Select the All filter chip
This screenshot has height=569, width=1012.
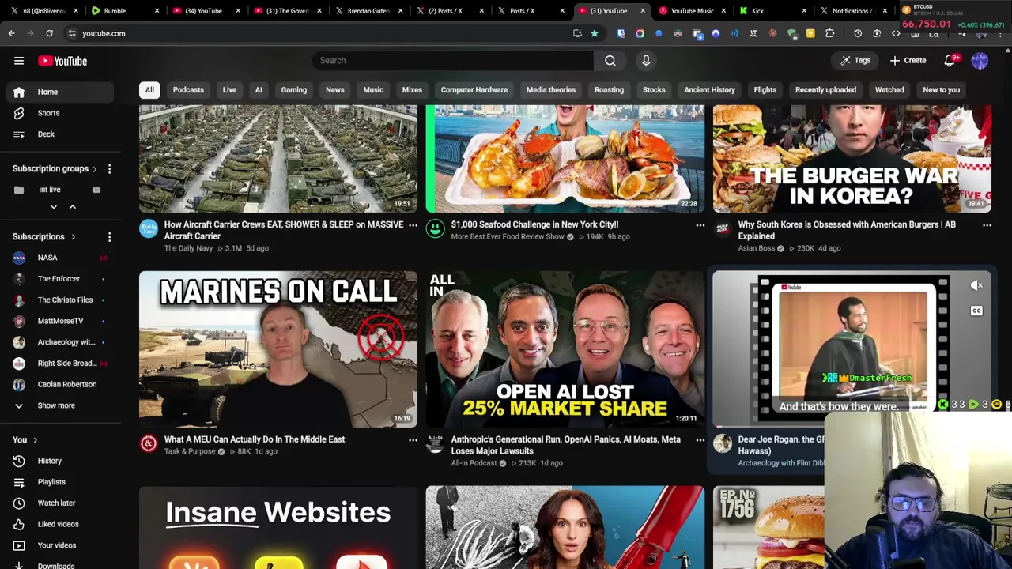[x=149, y=90]
